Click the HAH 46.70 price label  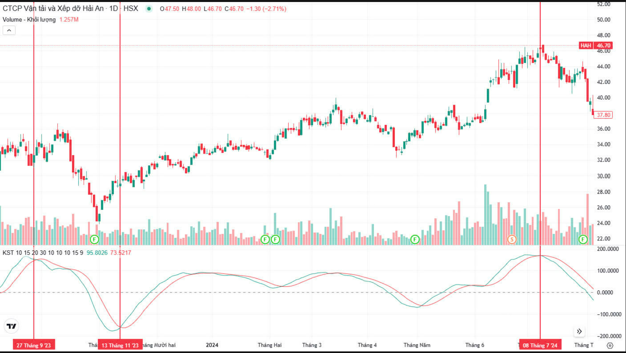click(596, 45)
